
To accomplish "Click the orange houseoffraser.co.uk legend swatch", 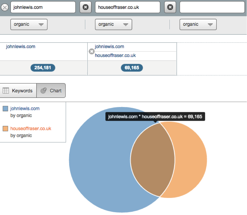I will (5, 128).
